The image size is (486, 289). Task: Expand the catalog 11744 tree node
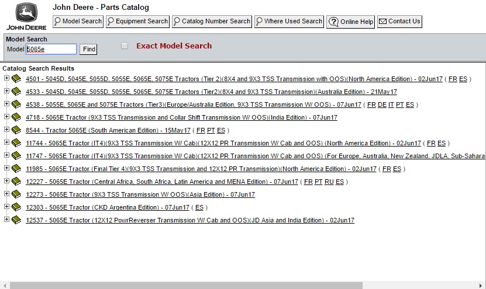click(x=6, y=142)
